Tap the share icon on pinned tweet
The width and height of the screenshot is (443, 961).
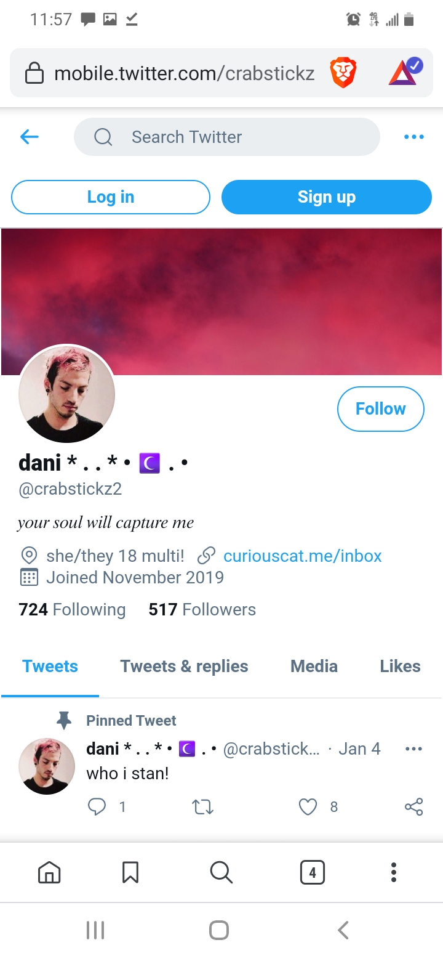click(x=414, y=807)
